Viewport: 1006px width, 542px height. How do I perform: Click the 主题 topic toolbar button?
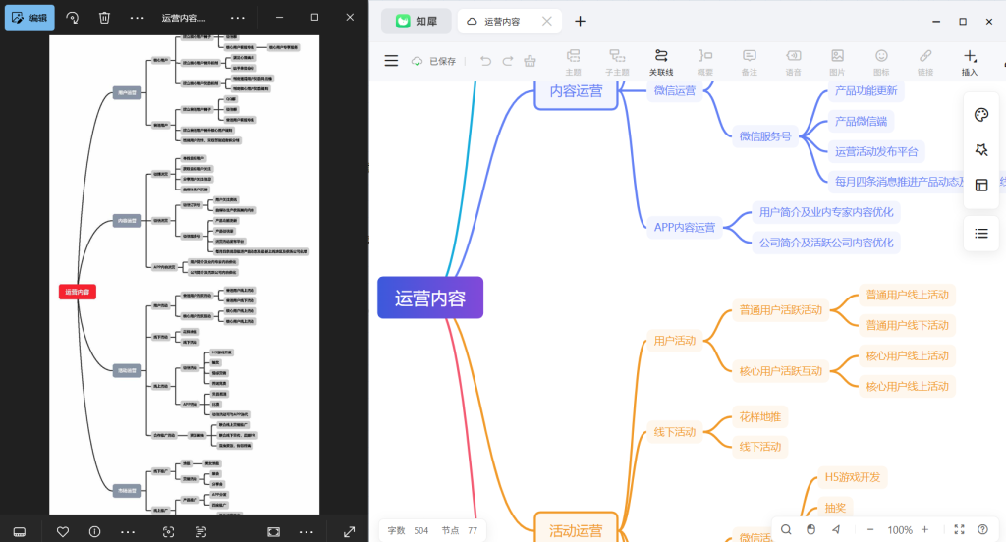[573, 62]
